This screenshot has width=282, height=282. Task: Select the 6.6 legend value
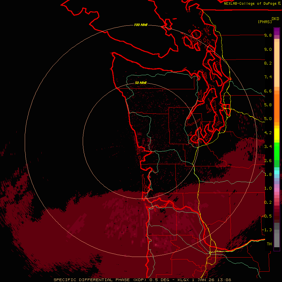[268, 91]
